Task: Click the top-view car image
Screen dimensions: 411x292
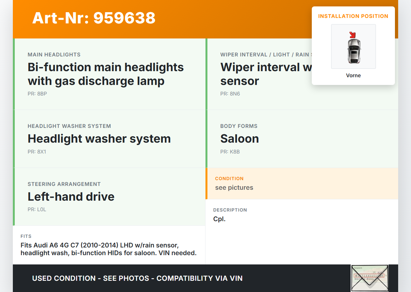Action: point(354,51)
